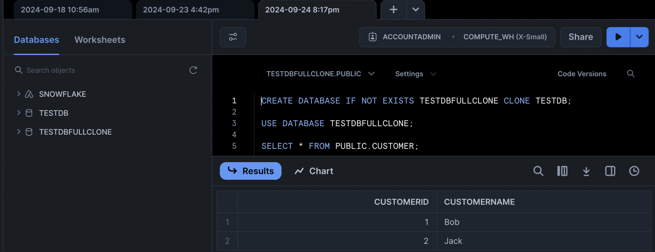Add a new worksheet tab
This screenshot has height=252, width=655.
point(394,9)
